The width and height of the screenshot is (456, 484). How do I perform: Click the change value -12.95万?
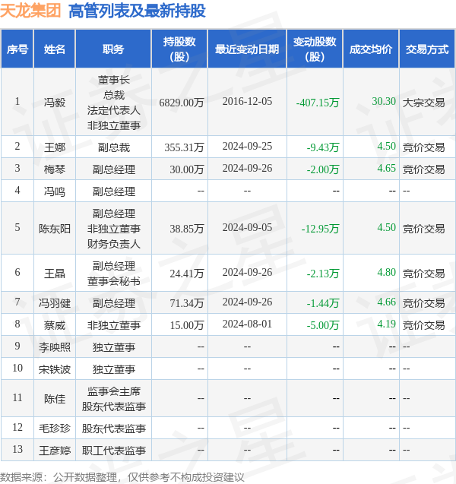click(x=321, y=229)
